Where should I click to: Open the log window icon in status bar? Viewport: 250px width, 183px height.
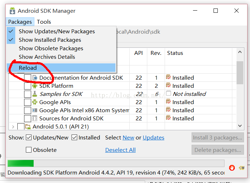(242, 168)
